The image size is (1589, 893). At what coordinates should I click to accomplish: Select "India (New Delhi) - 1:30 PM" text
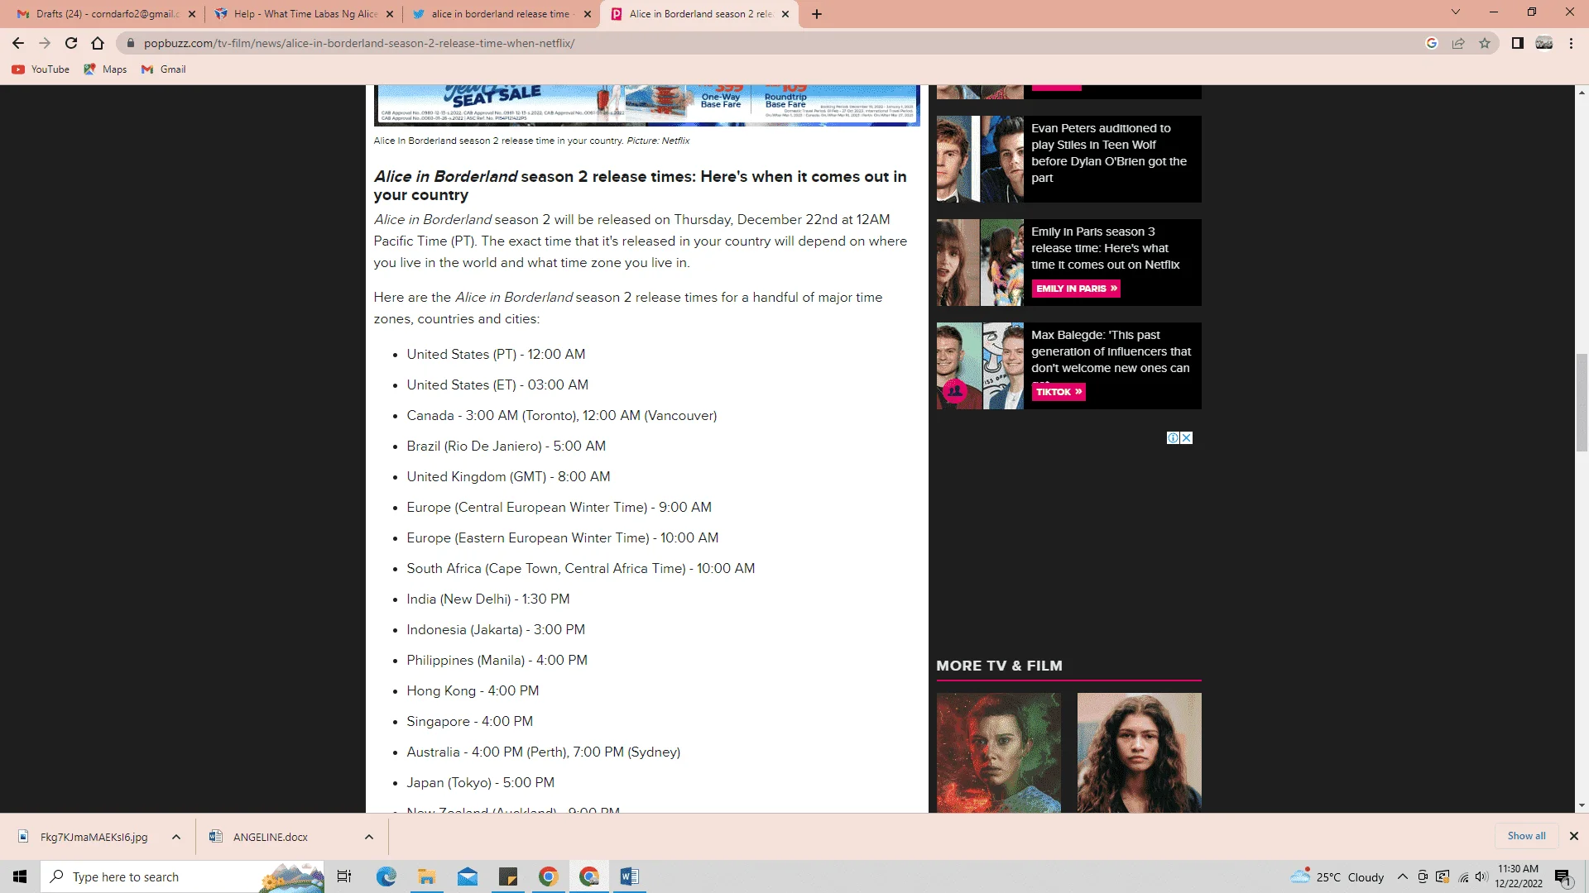[x=487, y=599]
